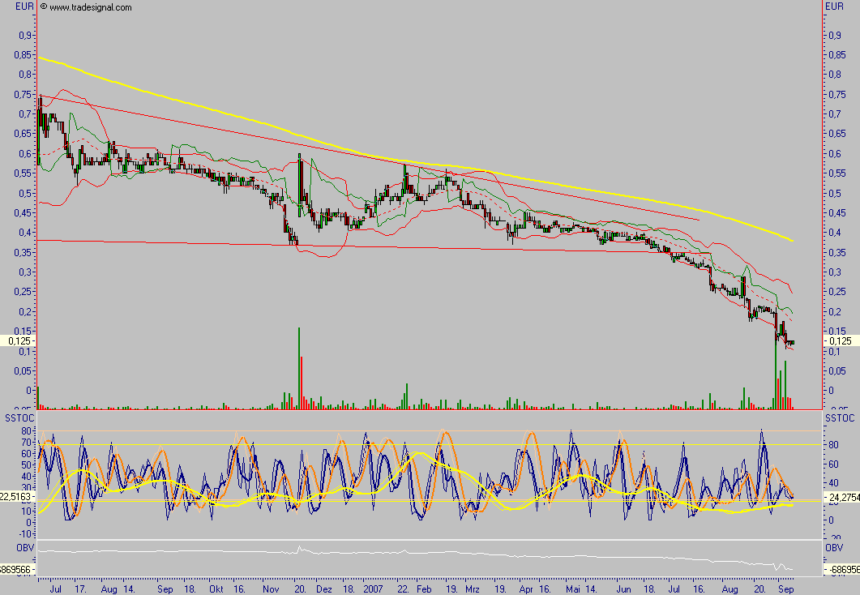The height and width of the screenshot is (595, 860).
Task: Click the -686956 OBV value on right
Action: tap(843, 571)
